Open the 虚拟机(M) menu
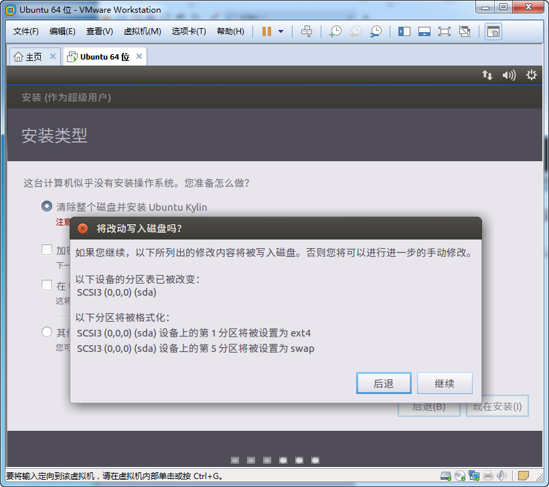549x487 pixels. (143, 31)
